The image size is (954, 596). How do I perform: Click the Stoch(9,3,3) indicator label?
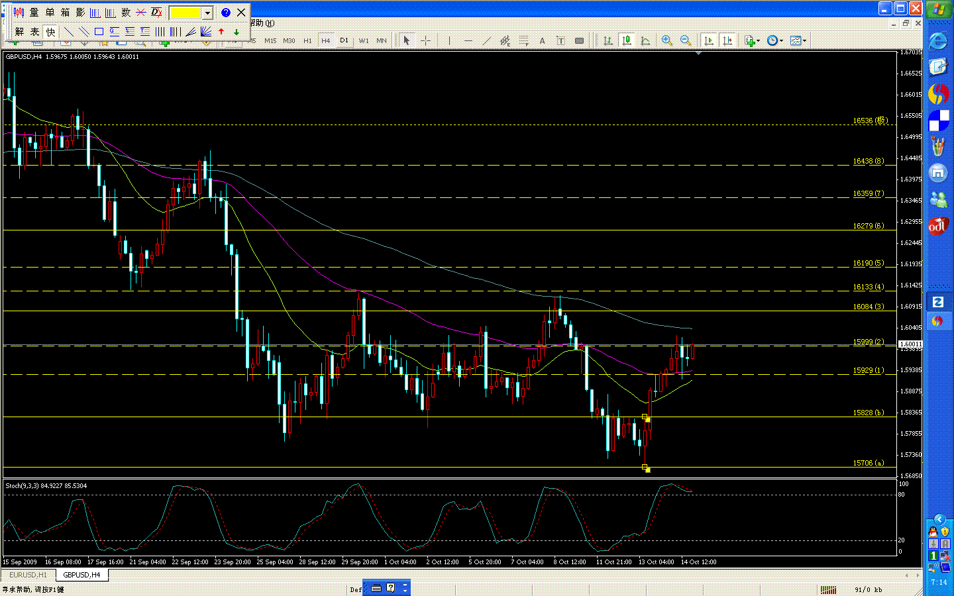click(22, 486)
